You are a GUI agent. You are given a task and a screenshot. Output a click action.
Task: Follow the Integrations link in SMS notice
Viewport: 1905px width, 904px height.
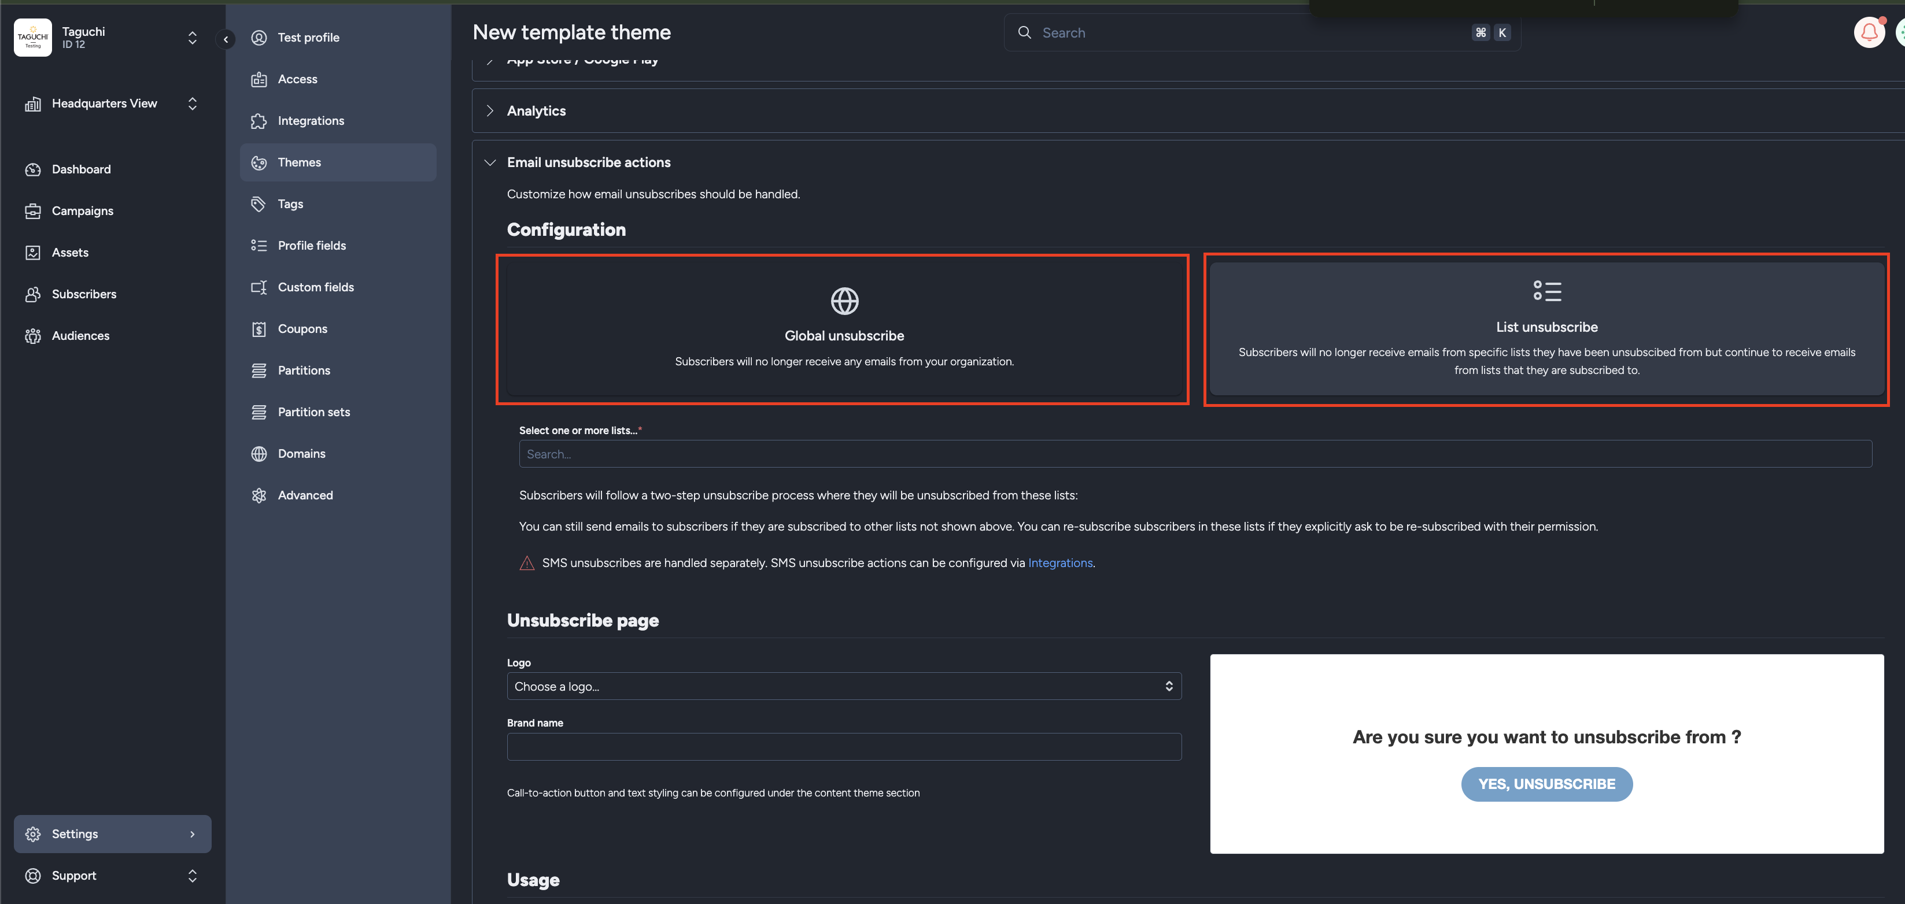1059,563
